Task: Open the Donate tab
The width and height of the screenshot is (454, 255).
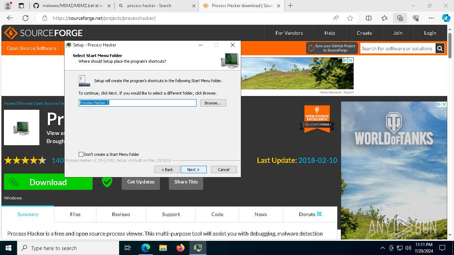Action: point(310,214)
